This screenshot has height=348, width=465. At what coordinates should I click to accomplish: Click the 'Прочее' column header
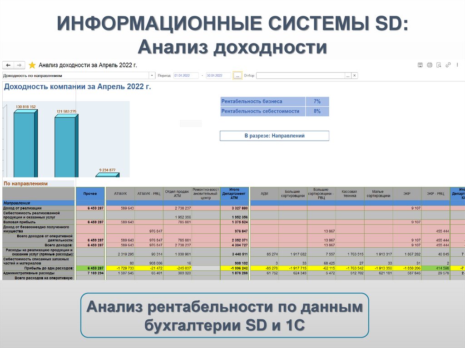point(90,194)
